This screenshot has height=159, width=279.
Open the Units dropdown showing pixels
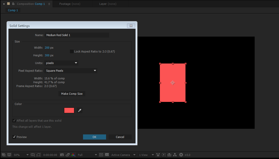pos(61,63)
